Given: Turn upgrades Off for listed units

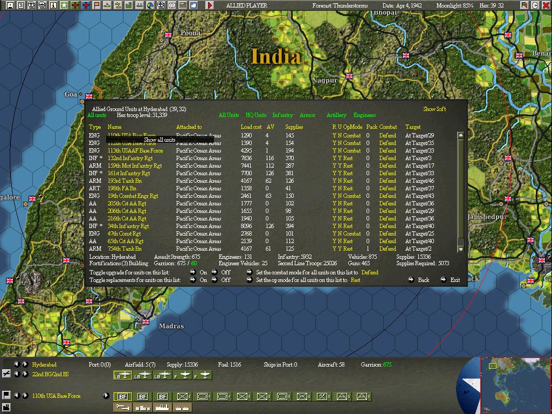Looking at the screenshot, I should tap(215, 272).
